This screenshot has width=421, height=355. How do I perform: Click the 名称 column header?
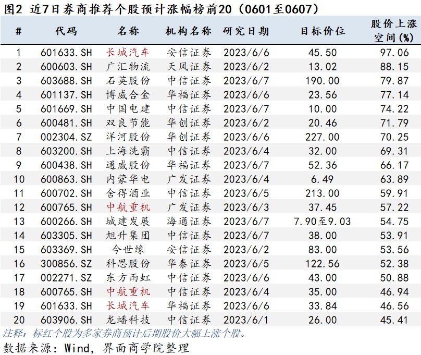coord(128,31)
